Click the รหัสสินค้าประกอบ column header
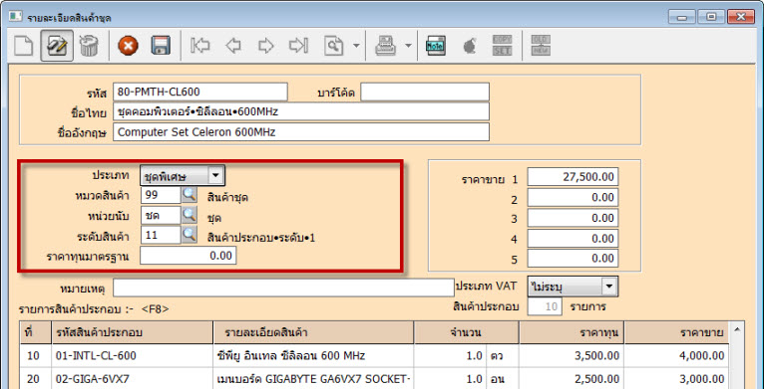This screenshot has height=389, width=764. [132, 332]
